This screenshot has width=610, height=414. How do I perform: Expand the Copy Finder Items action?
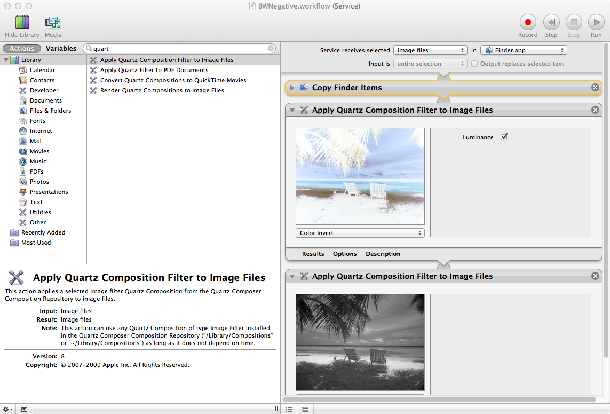(x=292, y=88)
